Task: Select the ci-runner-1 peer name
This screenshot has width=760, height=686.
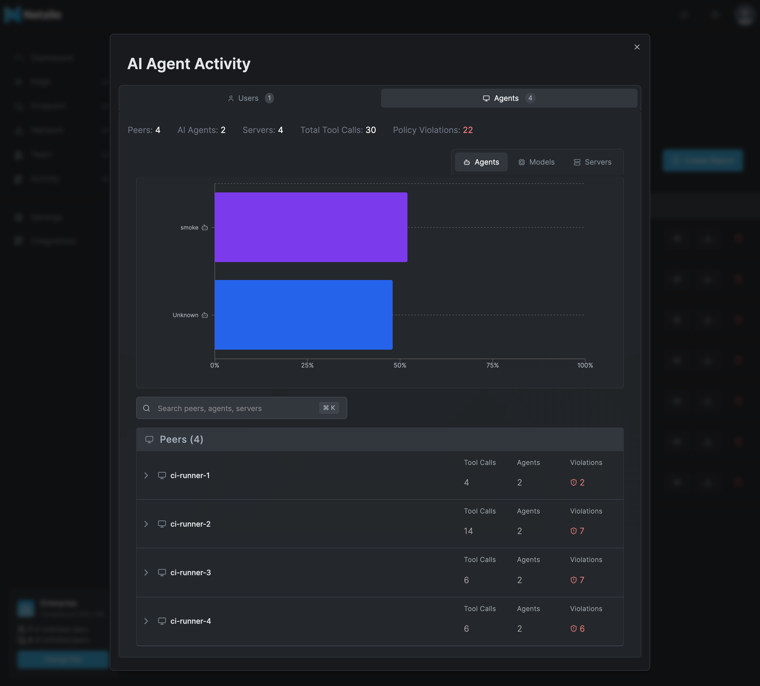Action: tap(190, 475)
